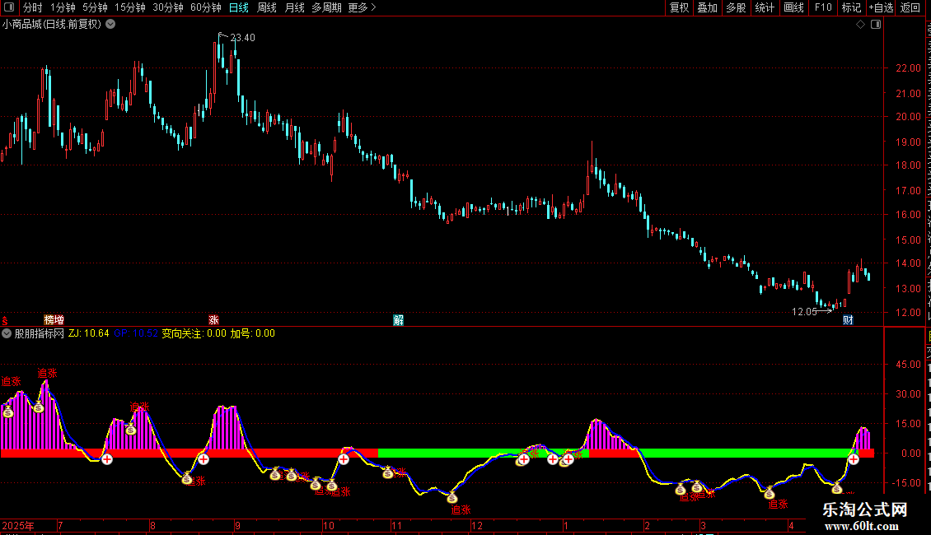931x535 pixels.
Task: Click the blue 财 marker icon
Action: [x=848, y=320]
